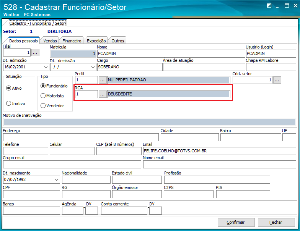
Task: Edit the Email field with FELIPE.COELHO address
Action: (x=220, y=151)
